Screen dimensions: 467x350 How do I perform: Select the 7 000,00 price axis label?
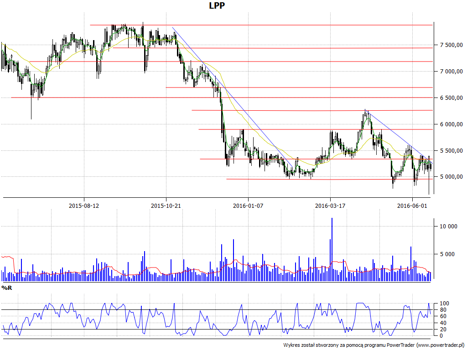tap(451, 72)
